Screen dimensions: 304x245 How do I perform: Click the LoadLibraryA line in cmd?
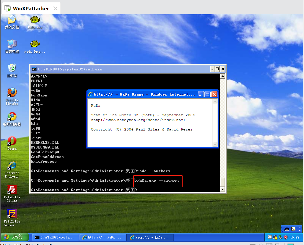pyautogui.click(x=45, y=152)
